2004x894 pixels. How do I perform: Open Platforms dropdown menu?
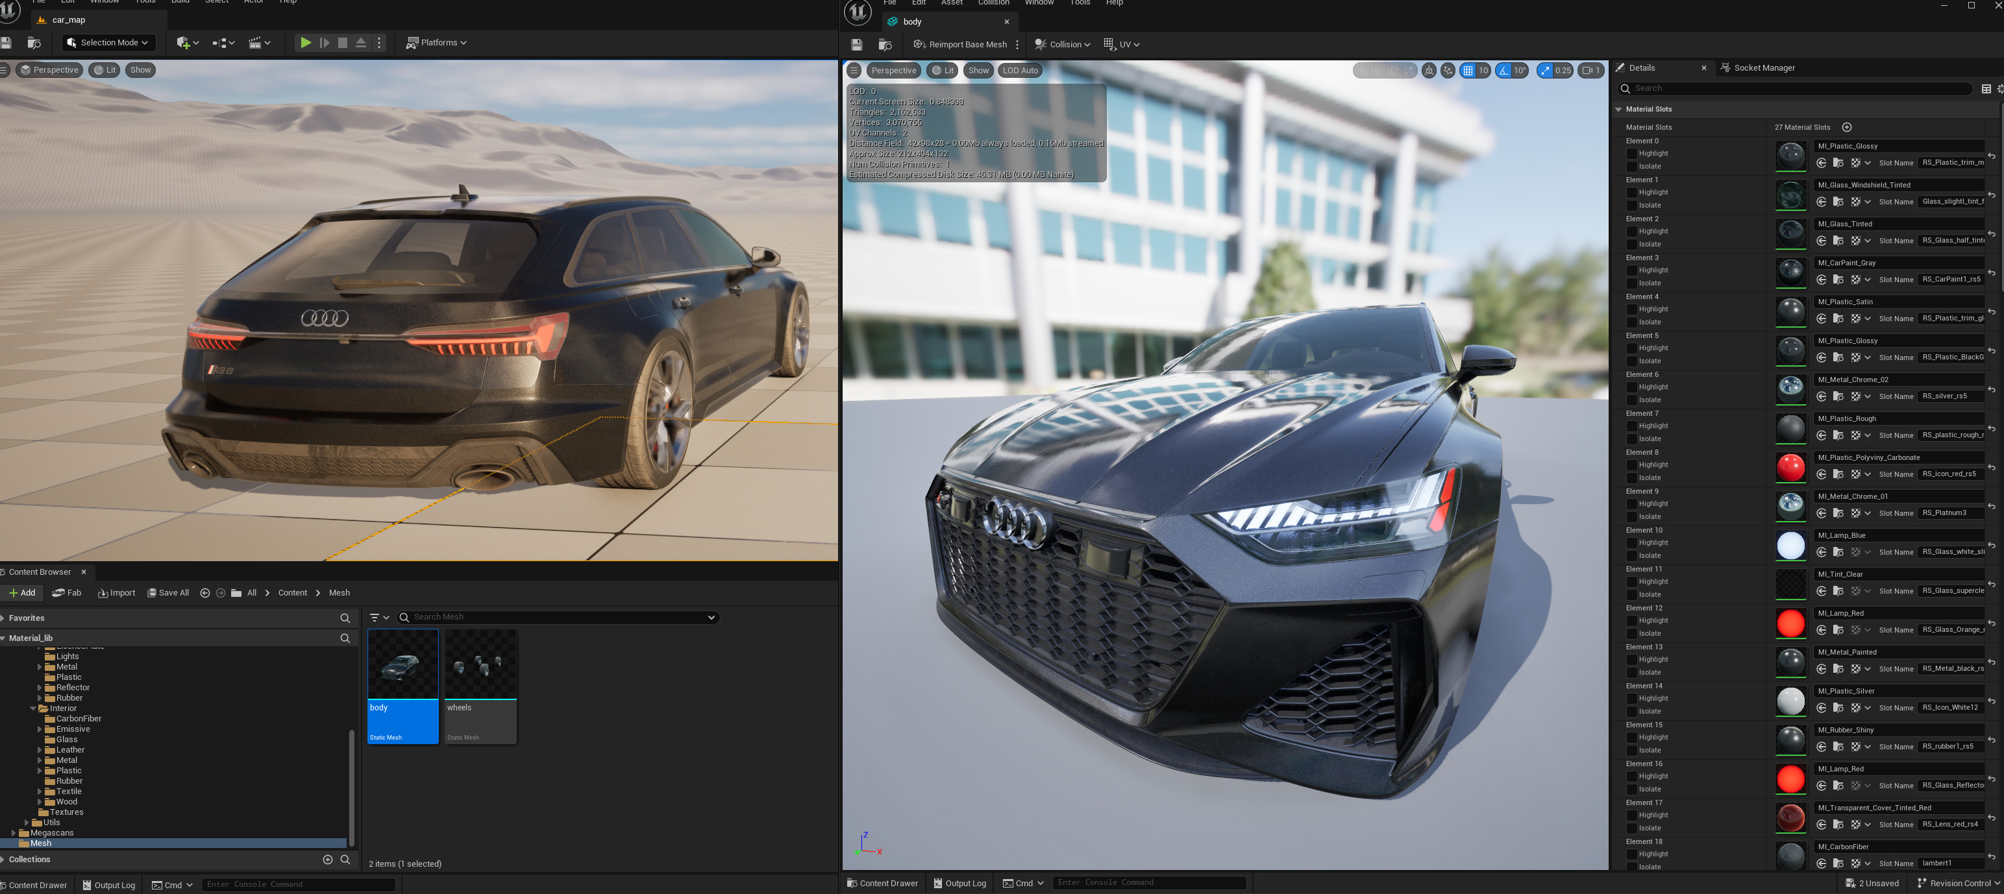[436, 43]
